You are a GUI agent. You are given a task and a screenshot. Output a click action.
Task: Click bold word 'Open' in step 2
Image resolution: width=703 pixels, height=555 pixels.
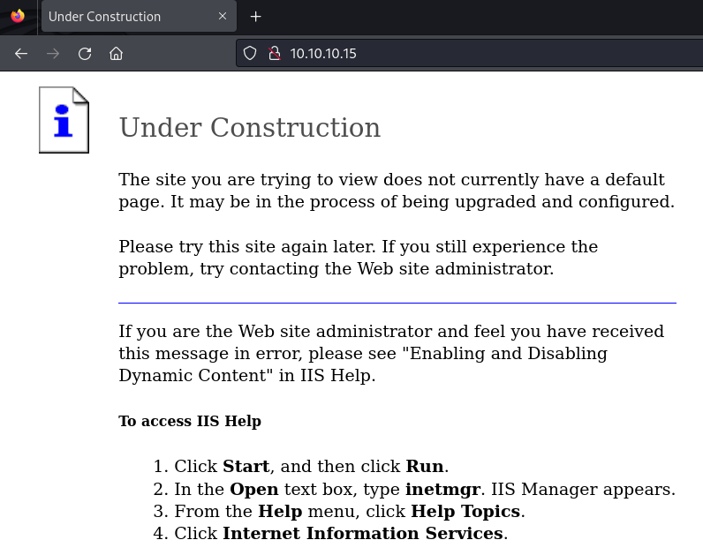click(254, 489)
